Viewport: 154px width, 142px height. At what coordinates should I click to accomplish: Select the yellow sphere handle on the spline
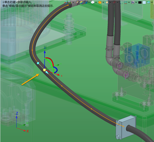(44, 70)
